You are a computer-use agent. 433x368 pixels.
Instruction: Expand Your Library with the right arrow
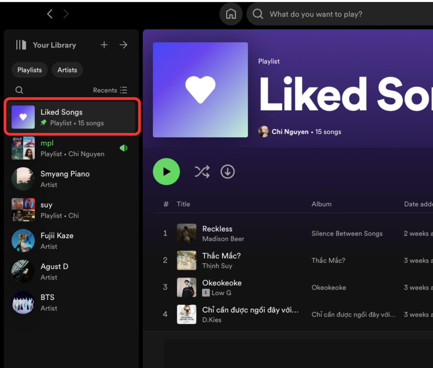123,45
